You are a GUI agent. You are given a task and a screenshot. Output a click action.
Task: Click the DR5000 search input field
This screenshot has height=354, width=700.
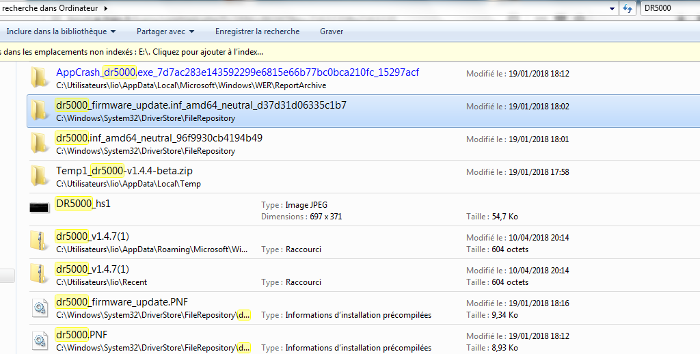pyautogui.click(x=670, y=8)
